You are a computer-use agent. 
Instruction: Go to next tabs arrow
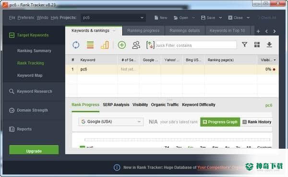coord(275,31)
